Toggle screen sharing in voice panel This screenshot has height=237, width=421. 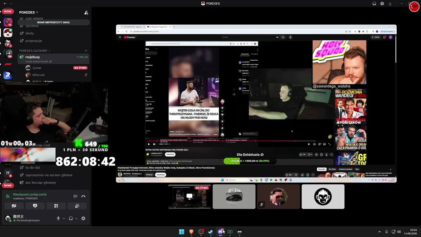coord(35,206)
